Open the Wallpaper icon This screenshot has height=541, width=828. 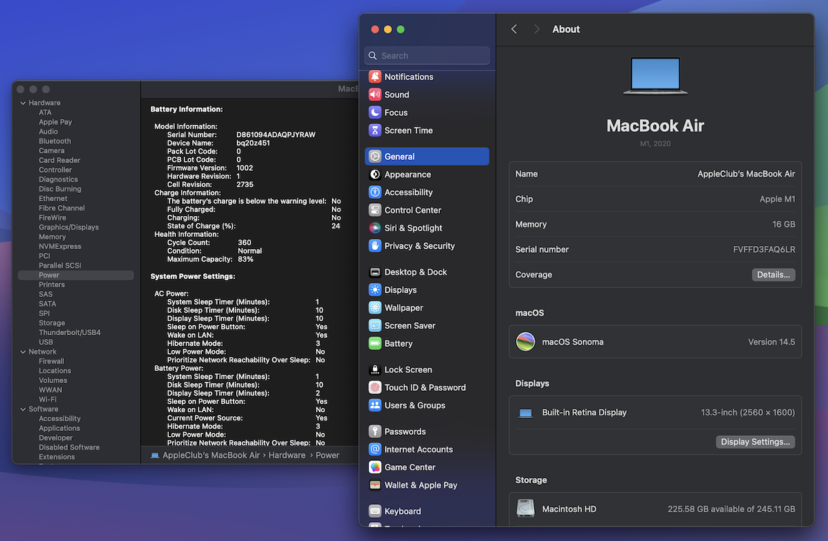click(375, 307)
